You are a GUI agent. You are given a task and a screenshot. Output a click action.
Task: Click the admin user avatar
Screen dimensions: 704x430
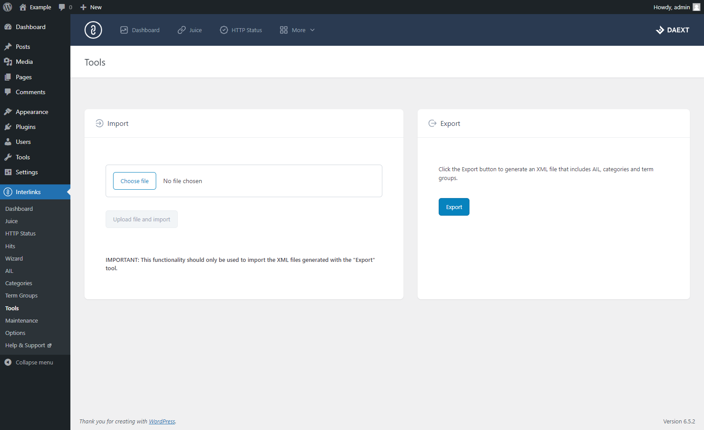click(x=697, y=7)
